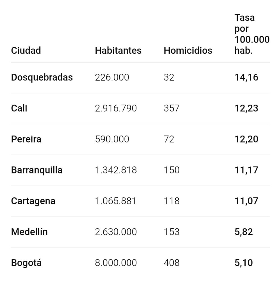The width and height of the screenshot is (279, 288).
Task: Select the 14,16 rate value
Action: point(246,77)
